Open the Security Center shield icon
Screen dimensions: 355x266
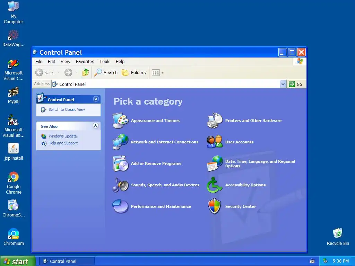tap(214, 206)
